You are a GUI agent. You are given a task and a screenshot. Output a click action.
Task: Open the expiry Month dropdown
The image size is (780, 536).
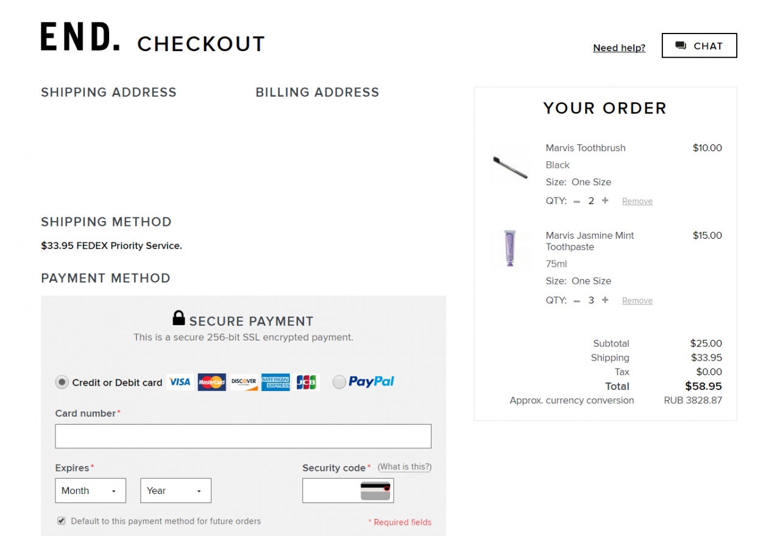(x=90, y=491)
